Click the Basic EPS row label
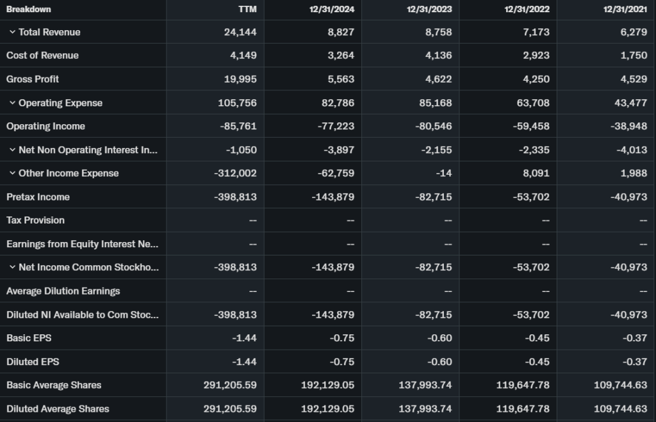656x422 pixels. click(27, 338)
